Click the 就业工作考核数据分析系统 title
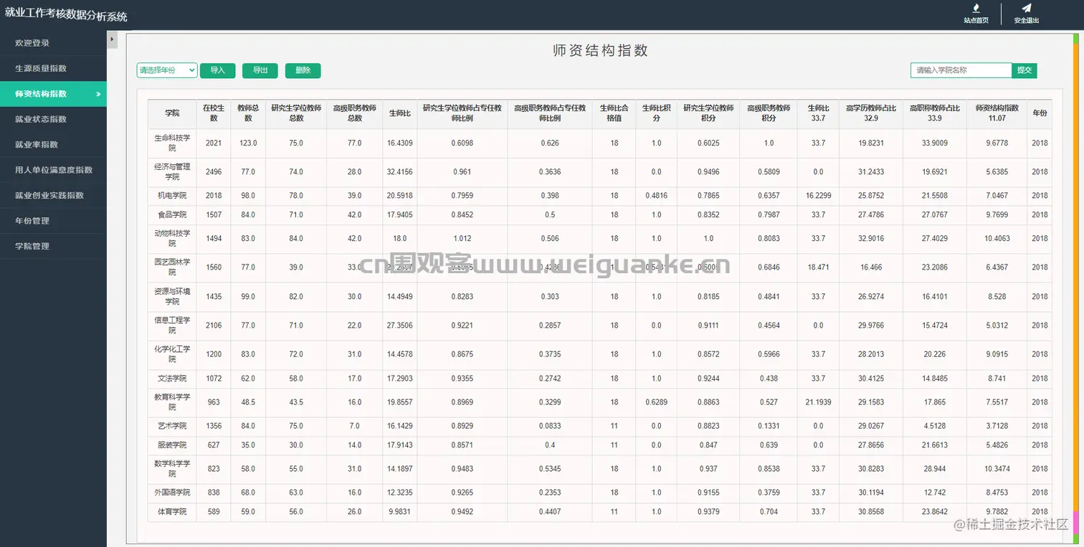The image size is (1084, 547). (66, 15)
